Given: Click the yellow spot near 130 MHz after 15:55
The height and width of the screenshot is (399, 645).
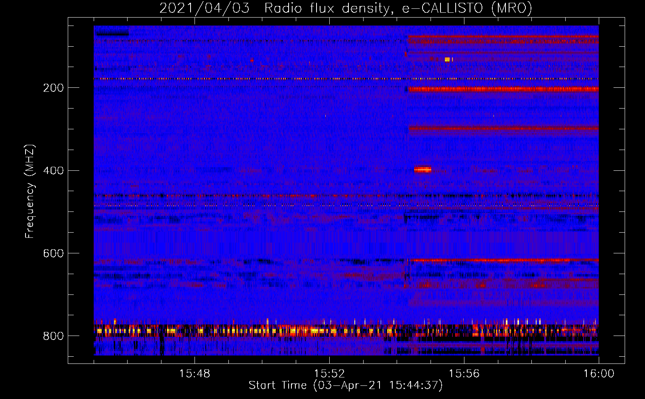Looking at the screenshot, I should (447, 59).
